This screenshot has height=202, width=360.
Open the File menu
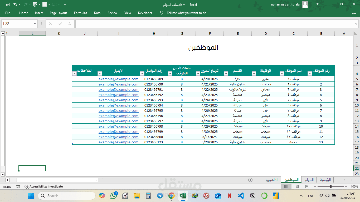tap(8, 13)
